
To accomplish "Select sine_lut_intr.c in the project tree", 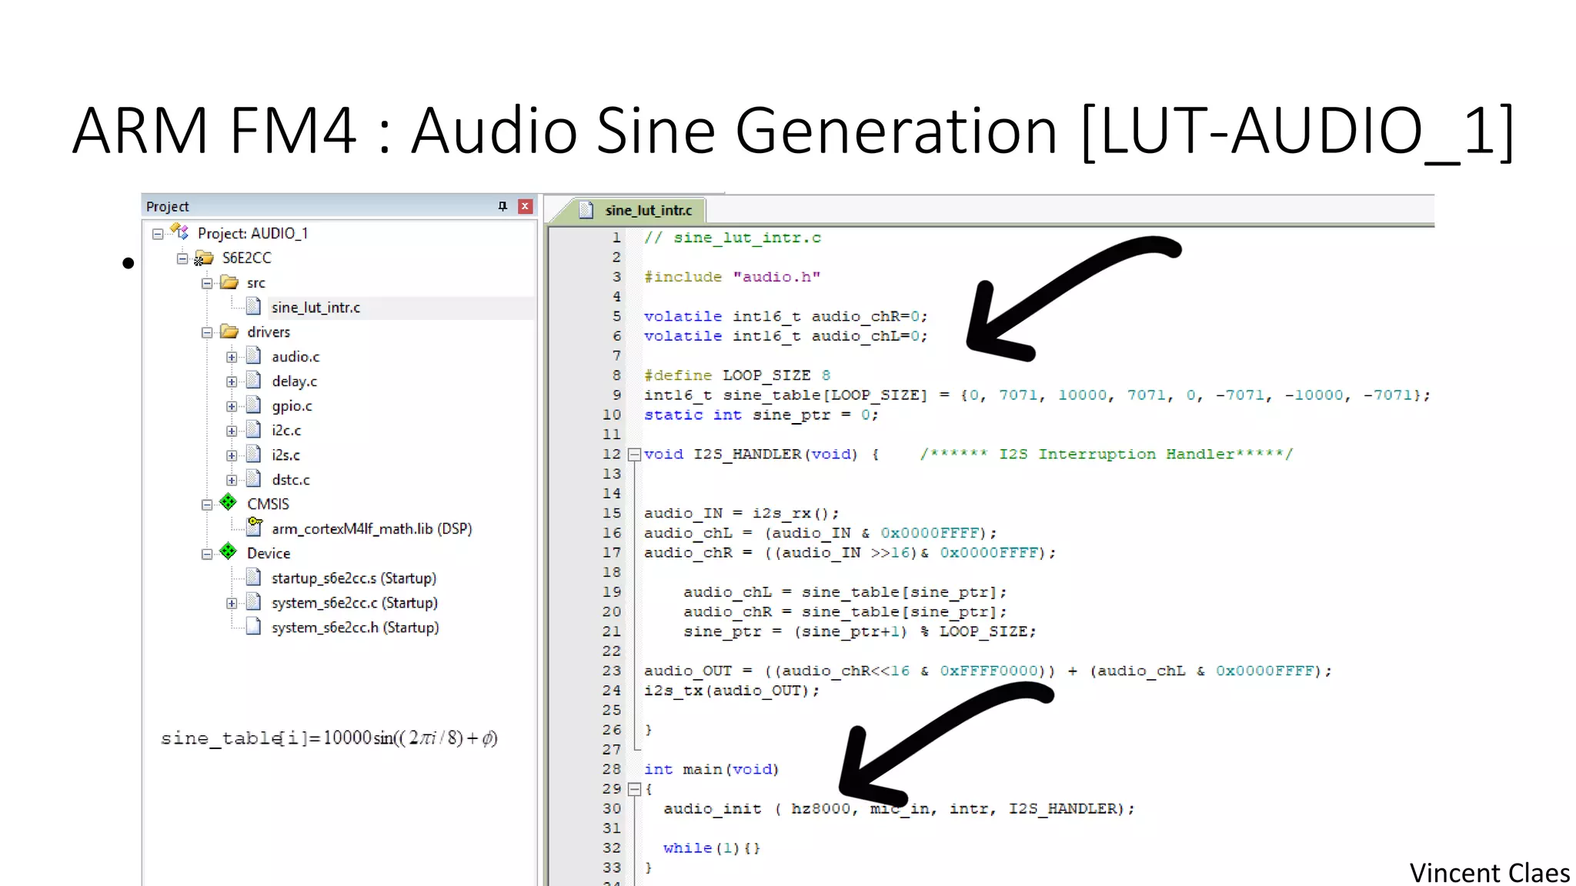I will 316,308.
